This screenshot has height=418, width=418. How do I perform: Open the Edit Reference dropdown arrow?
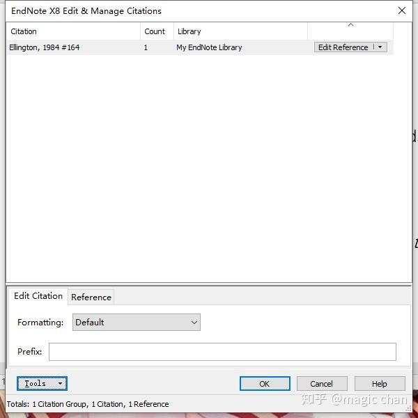tap(380, 47)
